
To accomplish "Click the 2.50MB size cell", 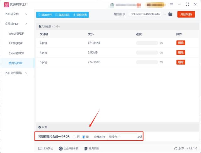I will click(x=93, y=52).
